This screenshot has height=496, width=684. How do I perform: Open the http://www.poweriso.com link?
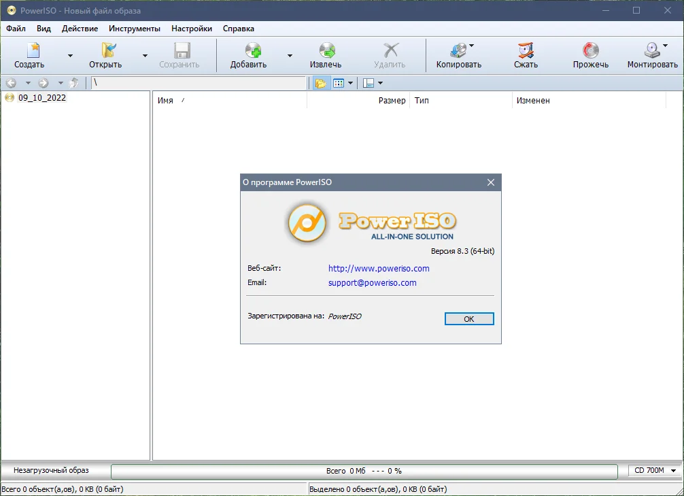point(379,269)
